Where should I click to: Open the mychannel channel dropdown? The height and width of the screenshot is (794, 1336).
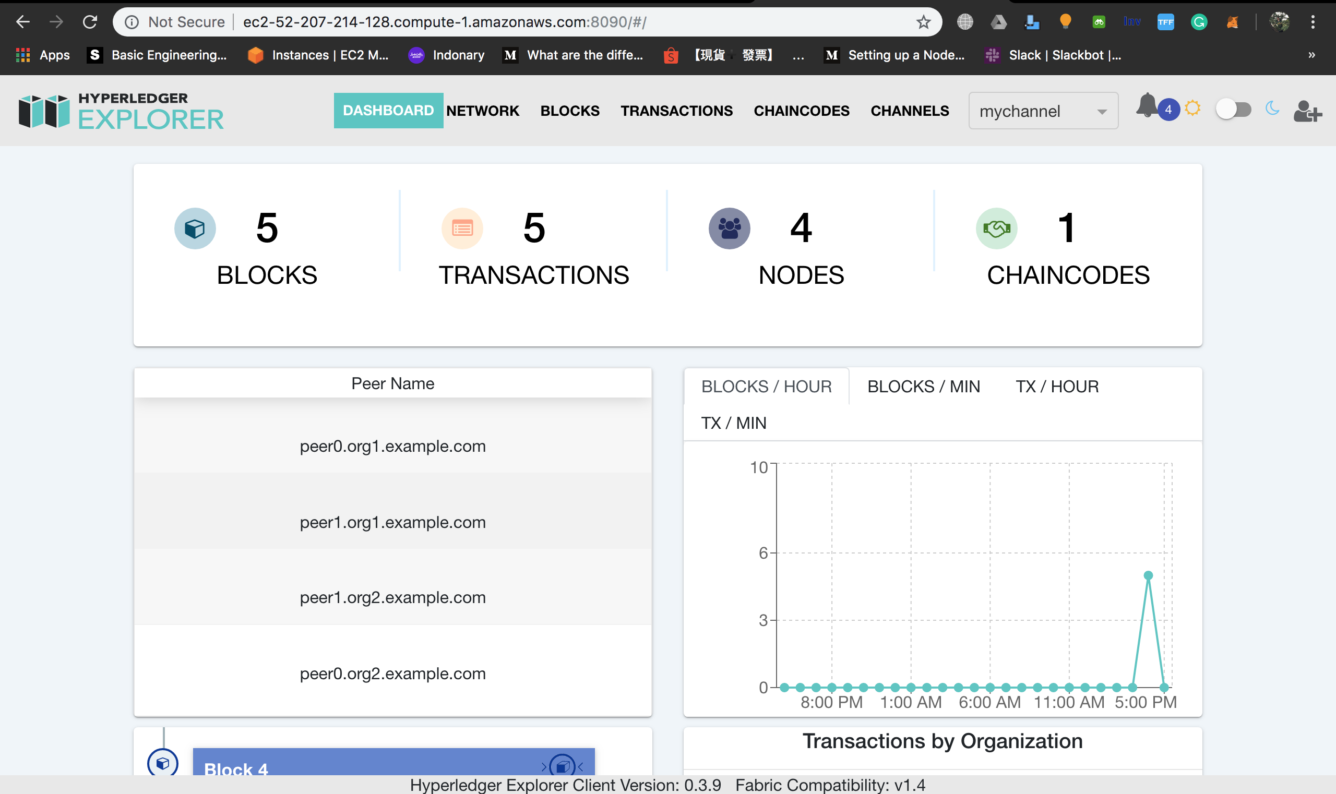(1043, 111)
